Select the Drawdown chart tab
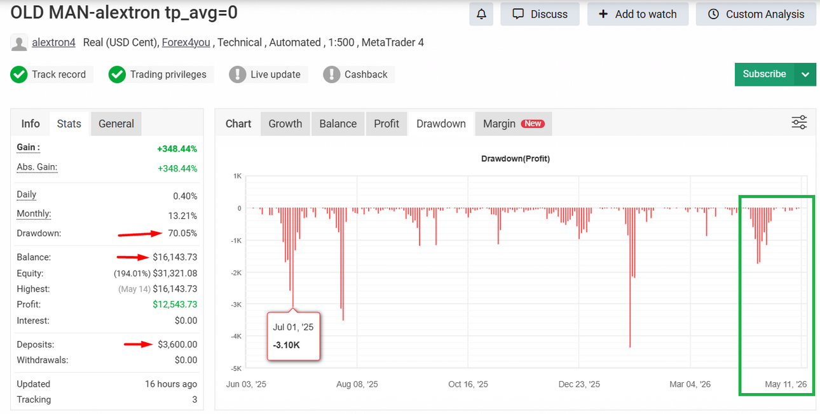The image size is (820, 414). 441,124
